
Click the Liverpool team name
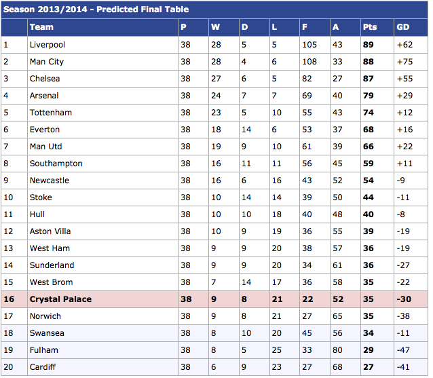point(48,45)
